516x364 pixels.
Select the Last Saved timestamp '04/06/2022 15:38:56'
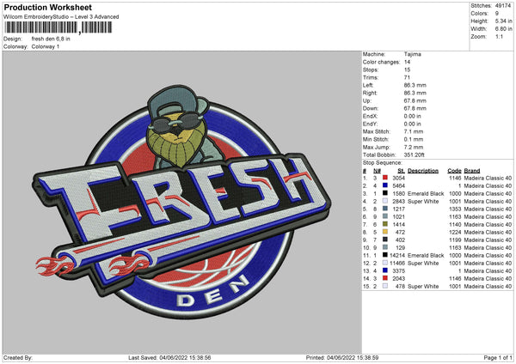(x=185, y=357)
